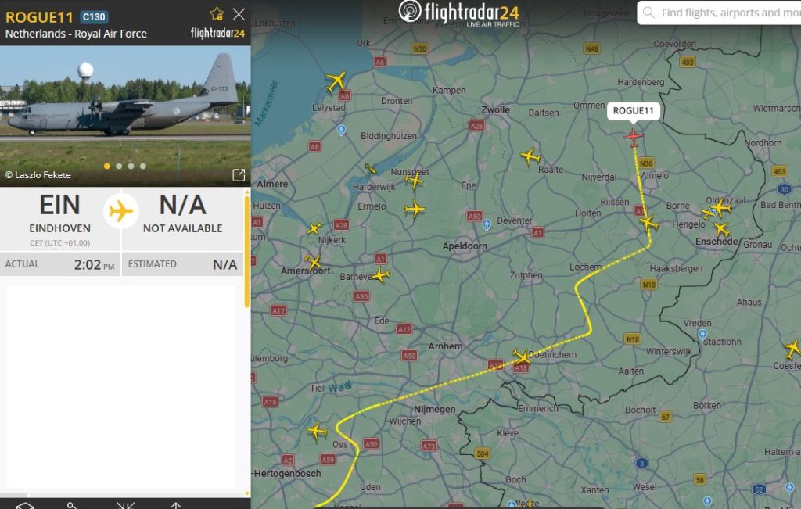Click the ROGUE11 callsign label on map
Viewport: 801px width, 509px height.
tap(633, 111)
